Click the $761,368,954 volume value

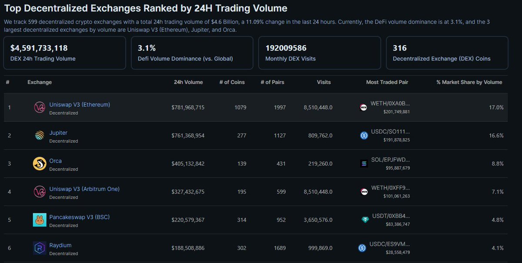(188, 136)
